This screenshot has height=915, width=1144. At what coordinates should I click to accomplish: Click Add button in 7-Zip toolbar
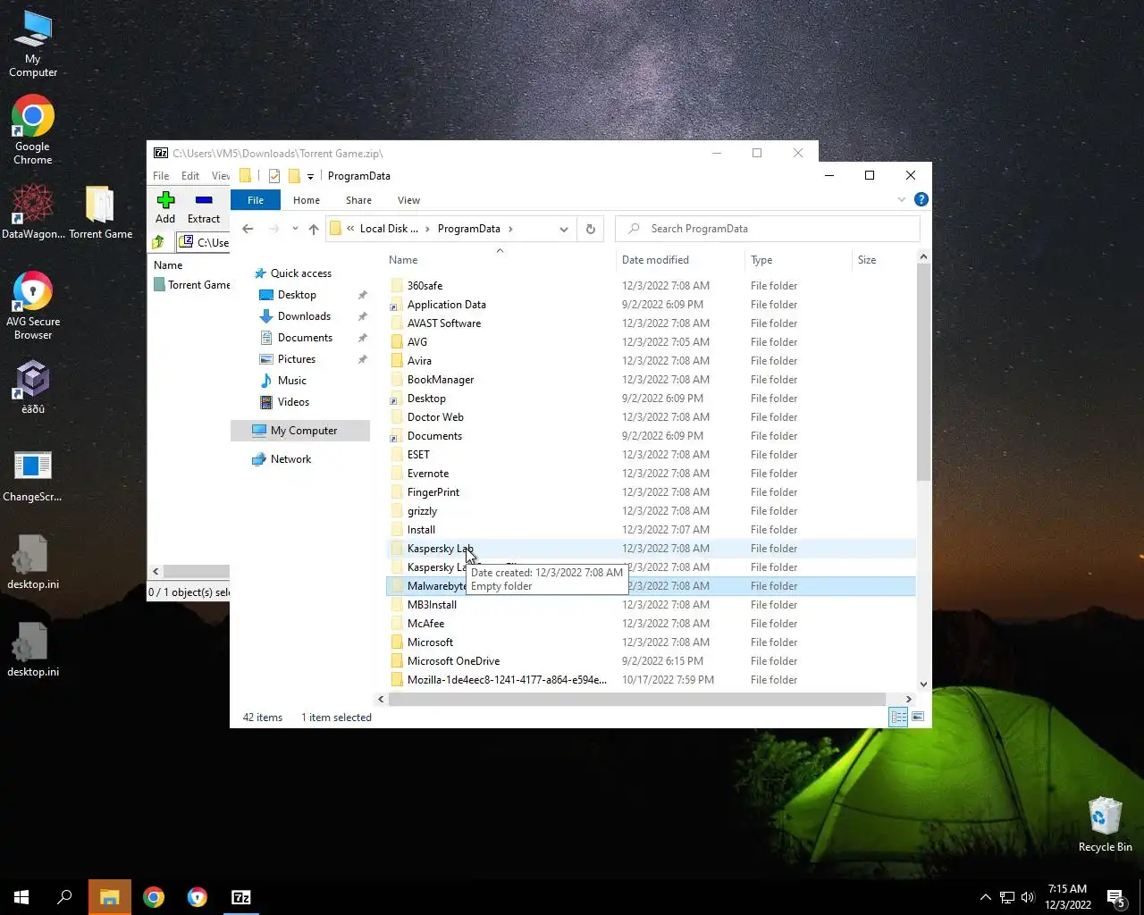coord(165,207)
